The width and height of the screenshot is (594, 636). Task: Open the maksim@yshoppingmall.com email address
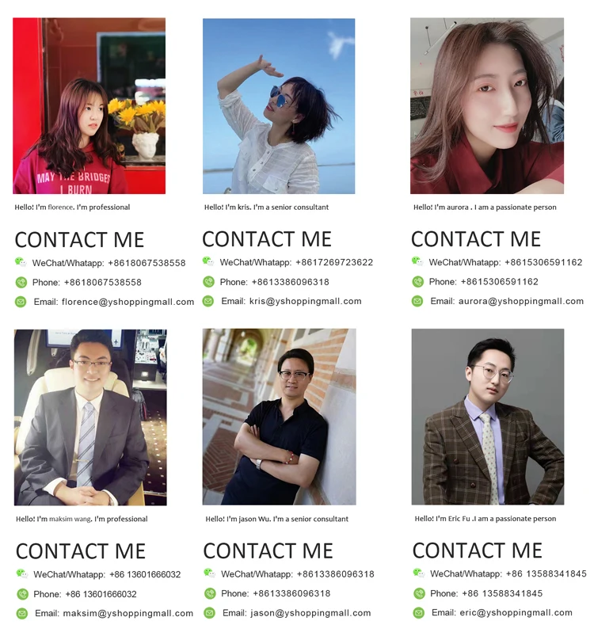click(128, 613)
